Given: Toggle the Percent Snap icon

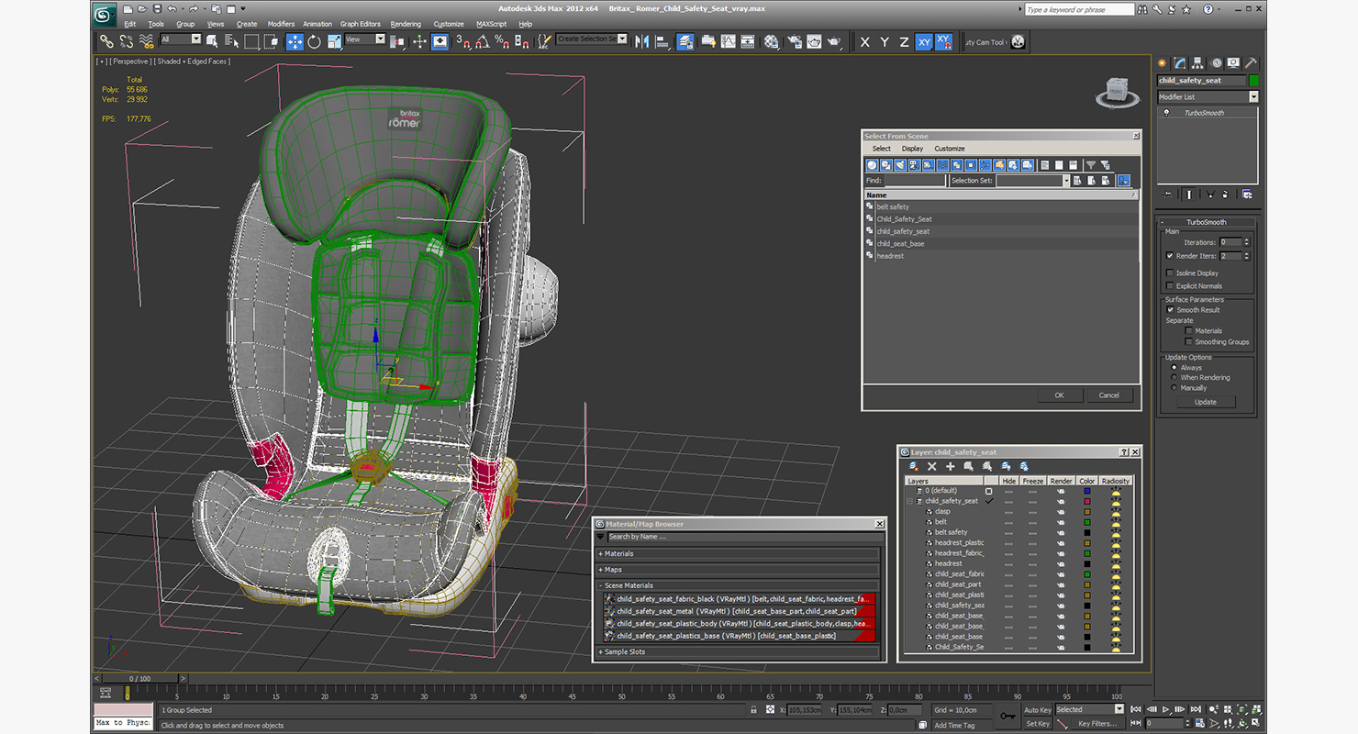Looking at the screenshot, I should (x=502, y=41).
